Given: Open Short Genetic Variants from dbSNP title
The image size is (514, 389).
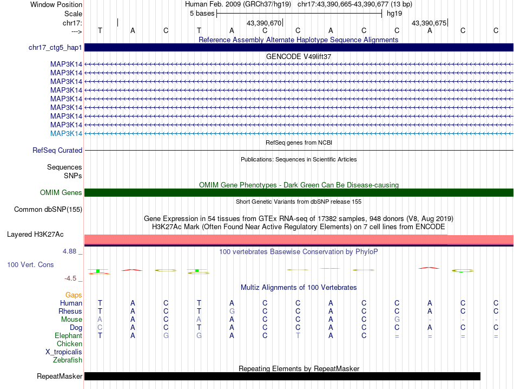Looking at the screenshot, I should 299,202.
